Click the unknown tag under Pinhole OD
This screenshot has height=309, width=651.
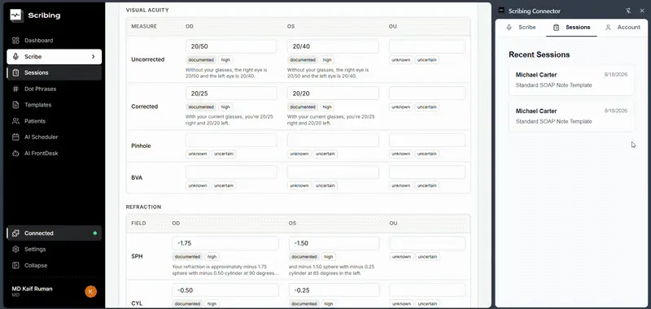tap(198, 154)
